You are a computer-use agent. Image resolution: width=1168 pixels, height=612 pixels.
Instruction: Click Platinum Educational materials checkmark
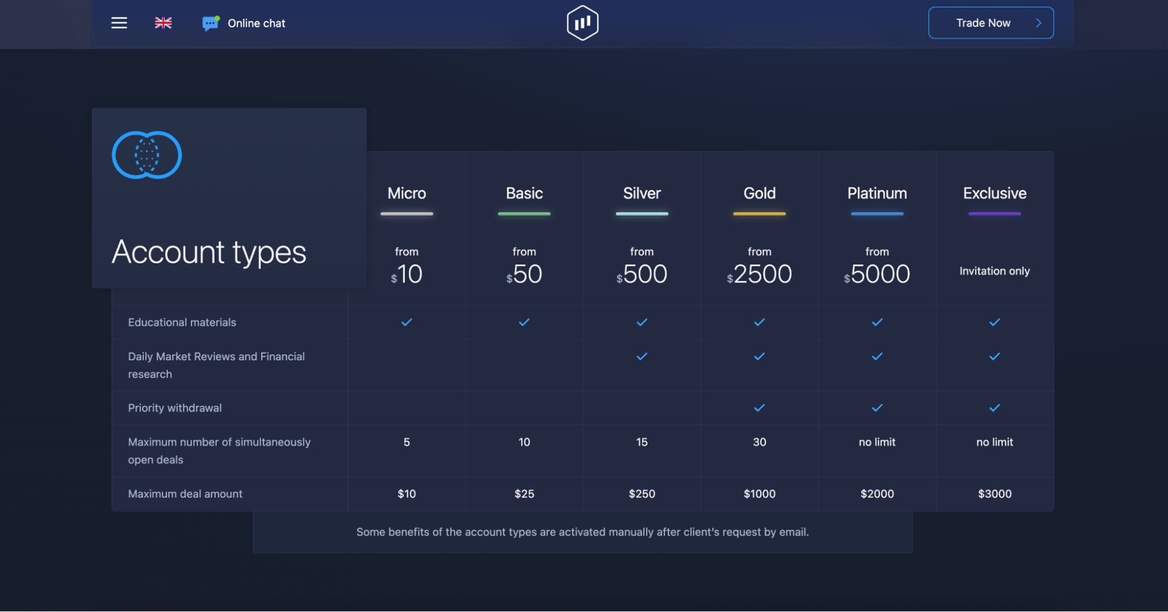(x=877, y=322)
